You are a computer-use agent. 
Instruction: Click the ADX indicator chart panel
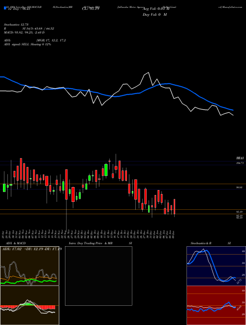30,266
